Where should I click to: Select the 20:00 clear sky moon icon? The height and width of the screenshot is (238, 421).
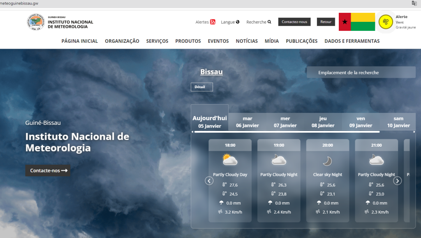327,161
